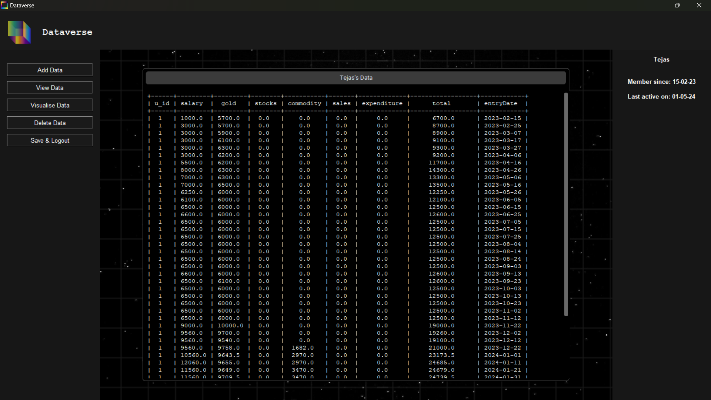Click the scrollbar track below the thumb
Screen dimensions: 711x400
pos(566,348)
